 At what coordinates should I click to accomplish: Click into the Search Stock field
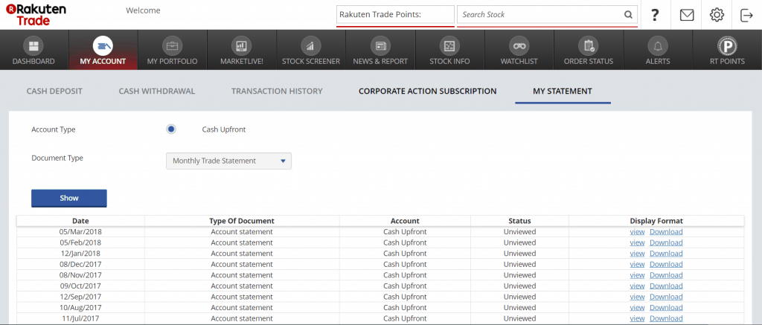(547, 15)
